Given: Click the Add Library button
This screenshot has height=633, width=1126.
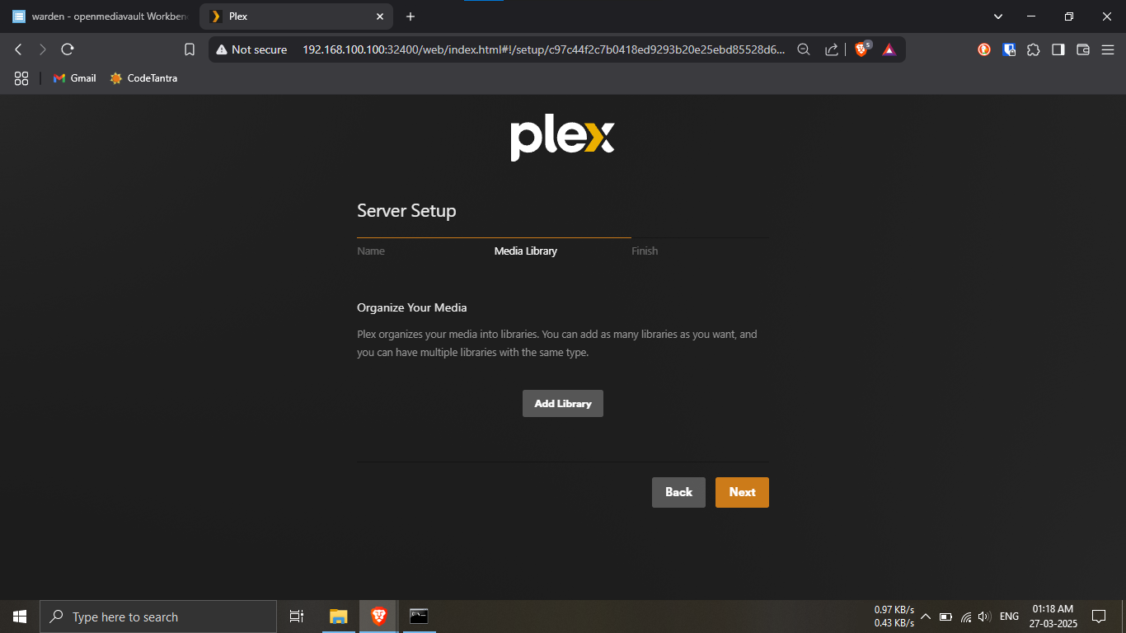Looking at the screenshot, I should click(x=562, y=404).
